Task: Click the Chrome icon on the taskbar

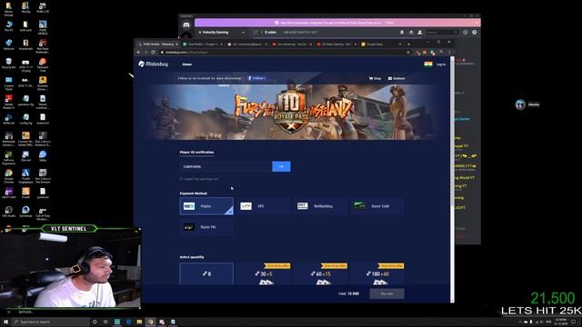Action: click(x=151, y=322)
